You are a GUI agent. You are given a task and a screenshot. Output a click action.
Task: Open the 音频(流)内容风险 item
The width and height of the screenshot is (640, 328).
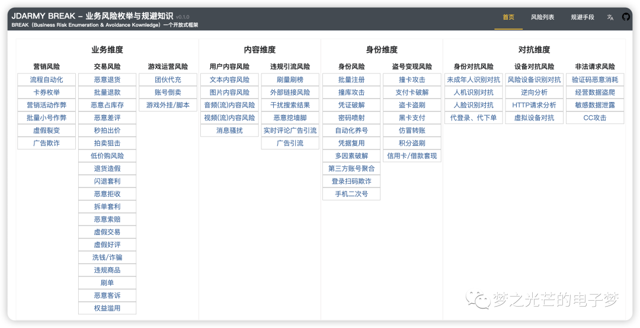pyautogui.click(x=229, y=105)
